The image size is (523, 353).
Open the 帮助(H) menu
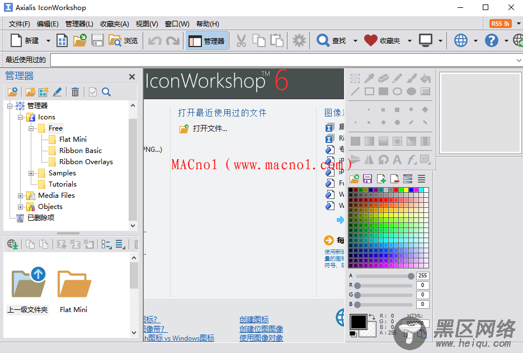point(208,24)
